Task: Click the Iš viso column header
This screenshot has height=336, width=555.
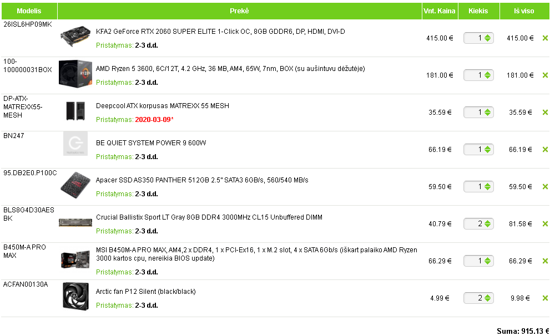Action: click(524, 11)
